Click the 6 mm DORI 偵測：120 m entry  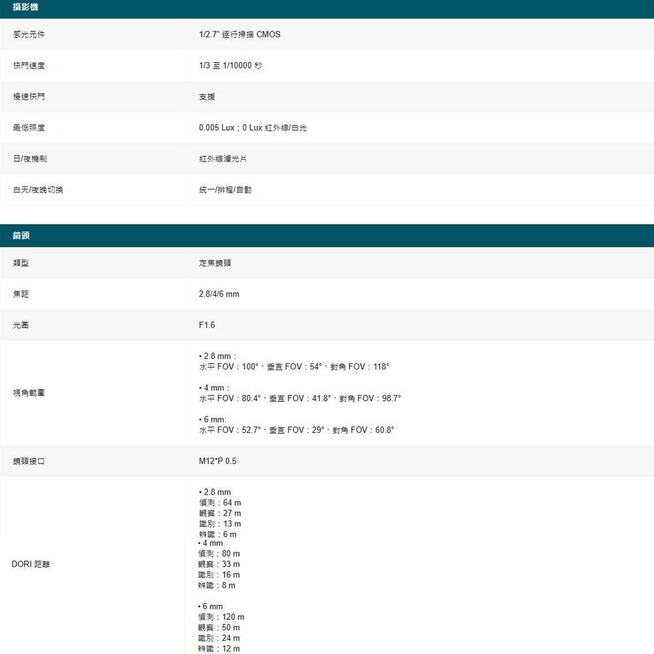coord(218,616)
